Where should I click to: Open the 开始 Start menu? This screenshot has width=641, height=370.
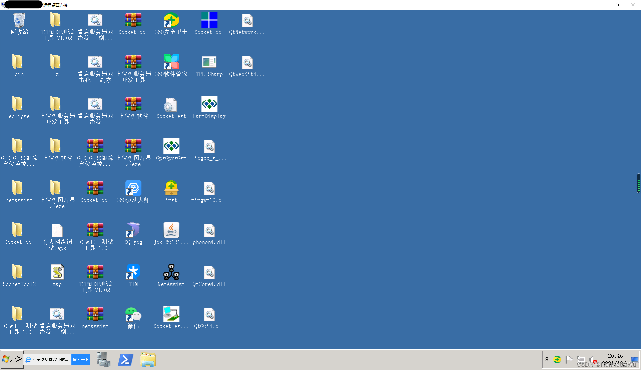coord(12,359)
